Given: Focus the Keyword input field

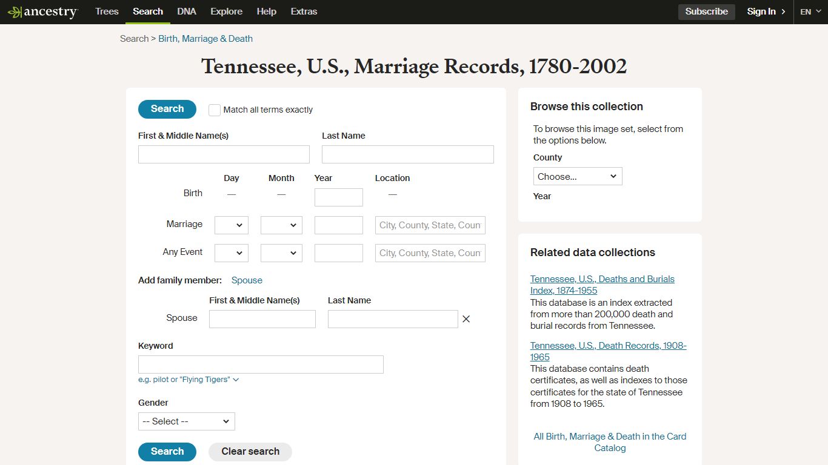Looking at the screenshot, I should (261, 364).
